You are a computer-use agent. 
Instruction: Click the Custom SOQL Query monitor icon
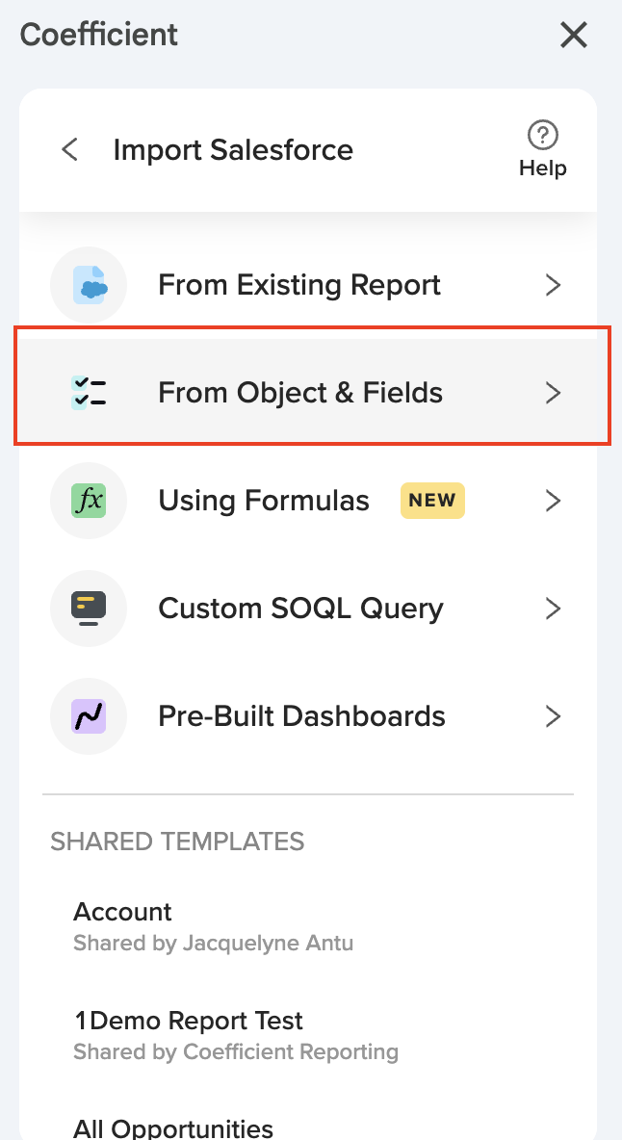click(x=89, y=609)
